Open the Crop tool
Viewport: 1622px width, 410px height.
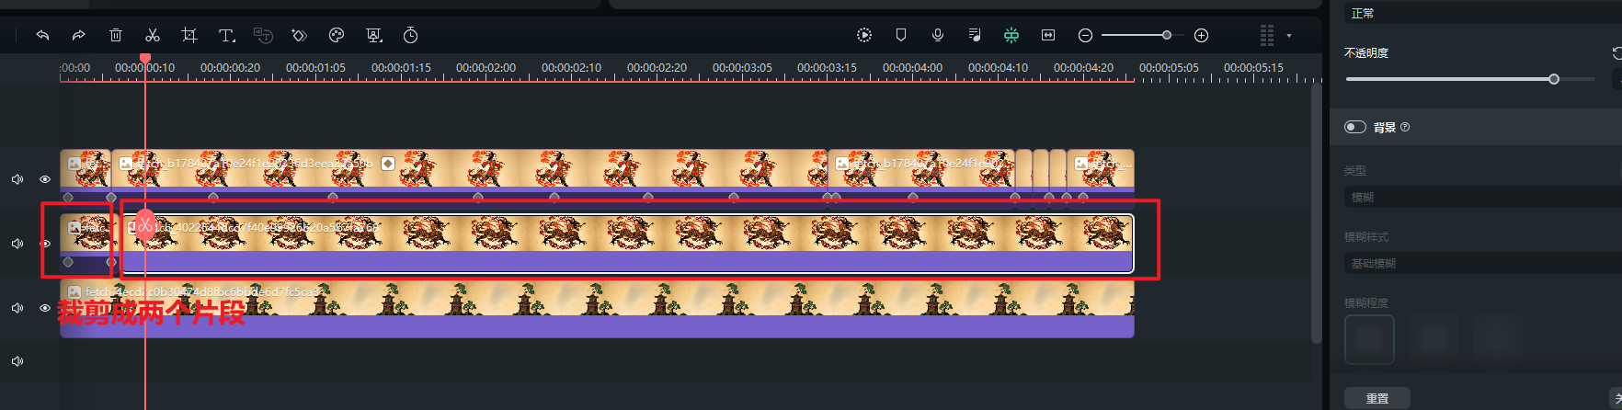coord(189,35)
